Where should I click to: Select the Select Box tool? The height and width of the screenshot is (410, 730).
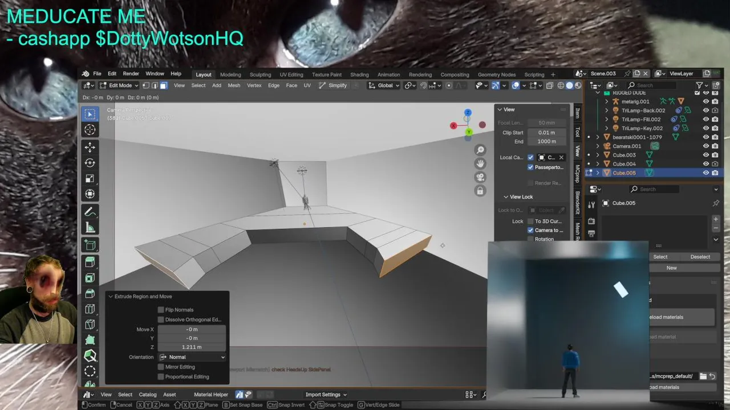pyautogui.click(x=90, y=114)
